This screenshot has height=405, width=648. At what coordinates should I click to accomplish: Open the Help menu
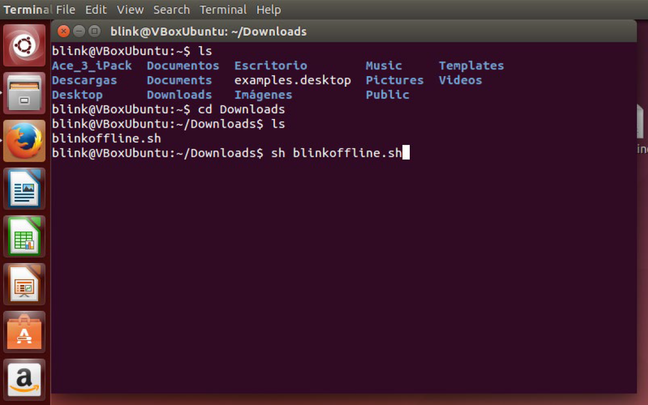(x=268, y=9)
